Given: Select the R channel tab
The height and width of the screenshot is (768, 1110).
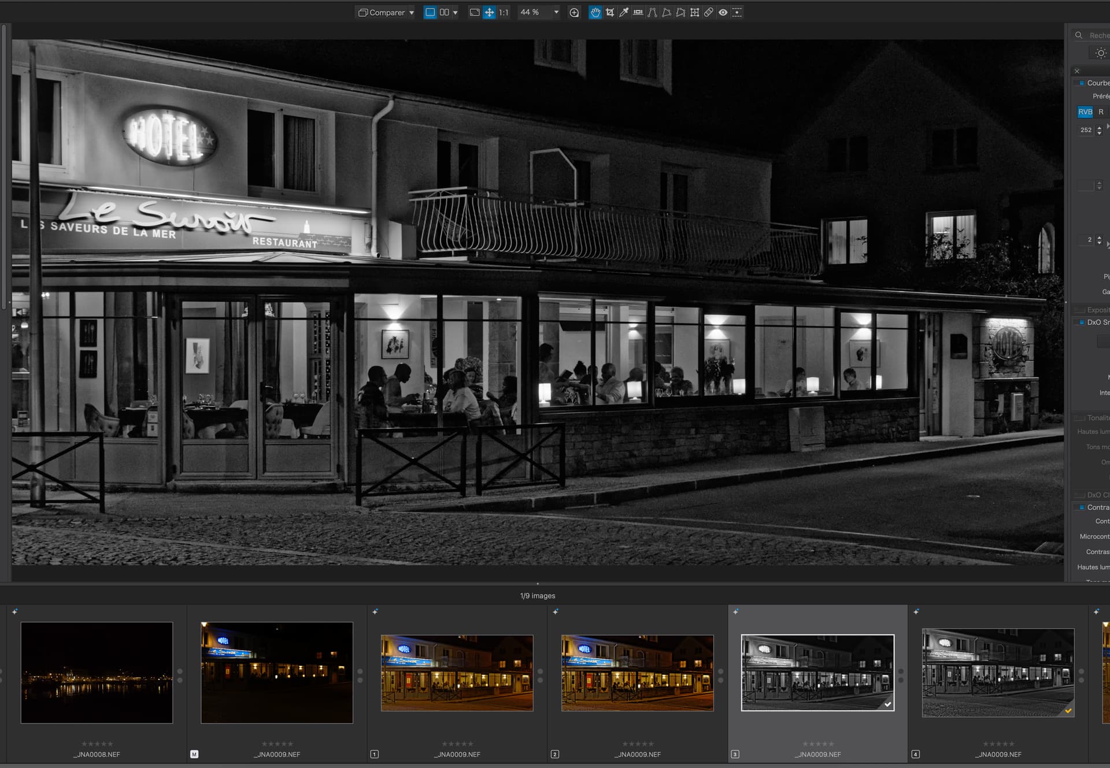Looking at the screenshot, I should click(1101, 112).
